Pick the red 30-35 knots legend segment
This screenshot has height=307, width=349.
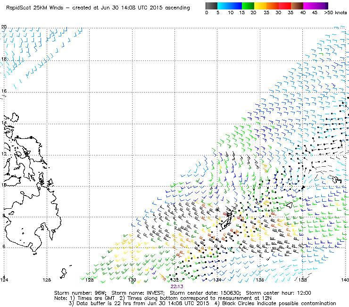coord(285,6)
